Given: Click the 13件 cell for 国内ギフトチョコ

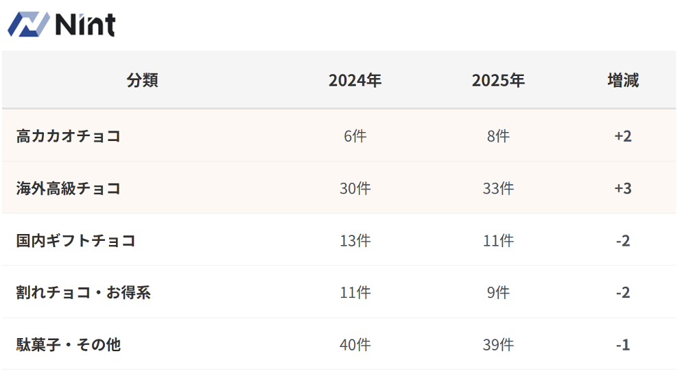Looking at the screenshot, I should pyautogui.click(x=355, y=241).
